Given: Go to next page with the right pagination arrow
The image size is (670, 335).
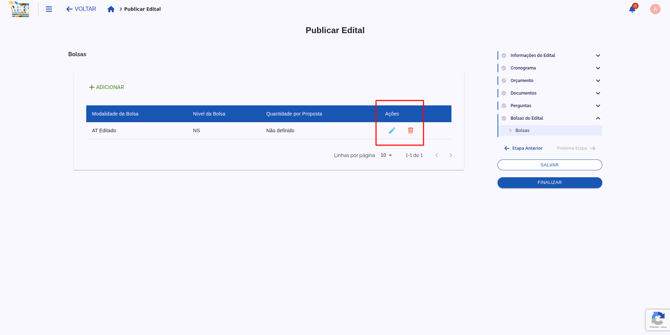Looking at the screenshot, I should (x=451, y=155).
